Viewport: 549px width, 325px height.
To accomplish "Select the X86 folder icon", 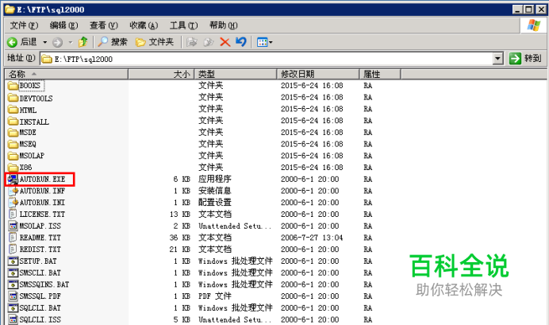I will coord(13,167).
